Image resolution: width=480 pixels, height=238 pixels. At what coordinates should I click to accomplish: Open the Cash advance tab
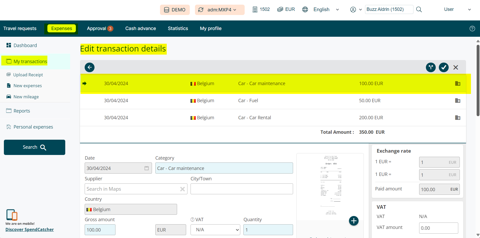[x=141, y=28]
